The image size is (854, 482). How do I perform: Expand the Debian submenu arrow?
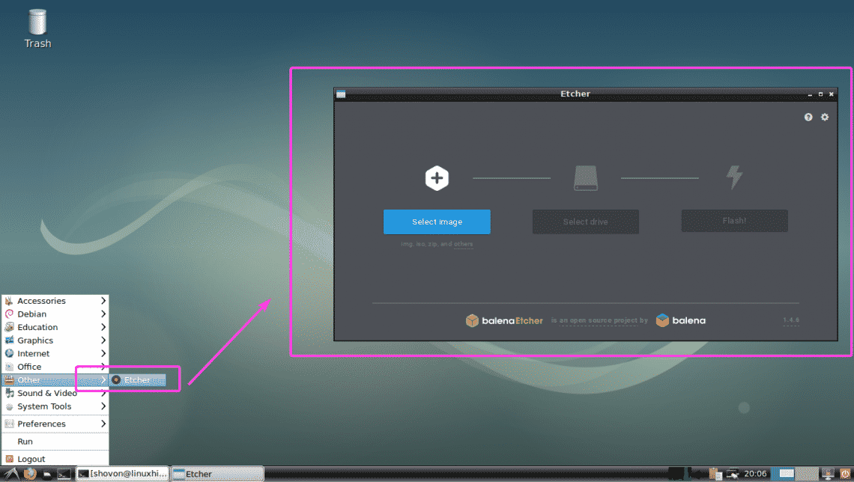(103, 314)
